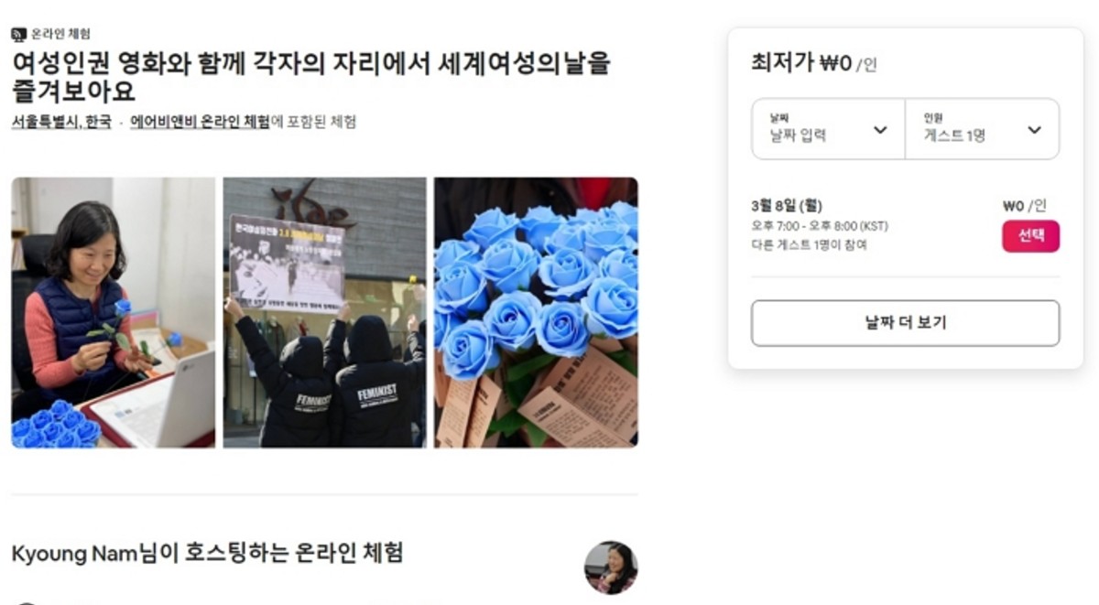
Task: View photo of woman holding blue rose
Action: [x=114, y=312]
